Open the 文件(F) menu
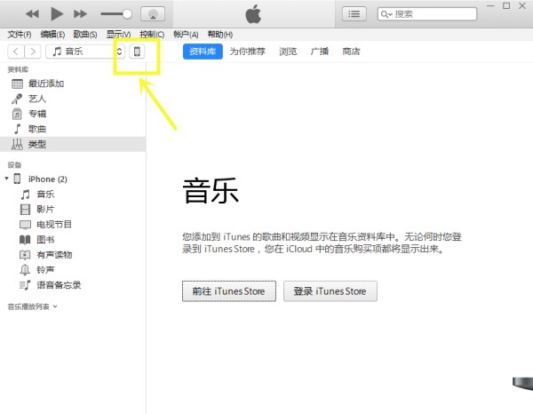 [x=20, y=35]
